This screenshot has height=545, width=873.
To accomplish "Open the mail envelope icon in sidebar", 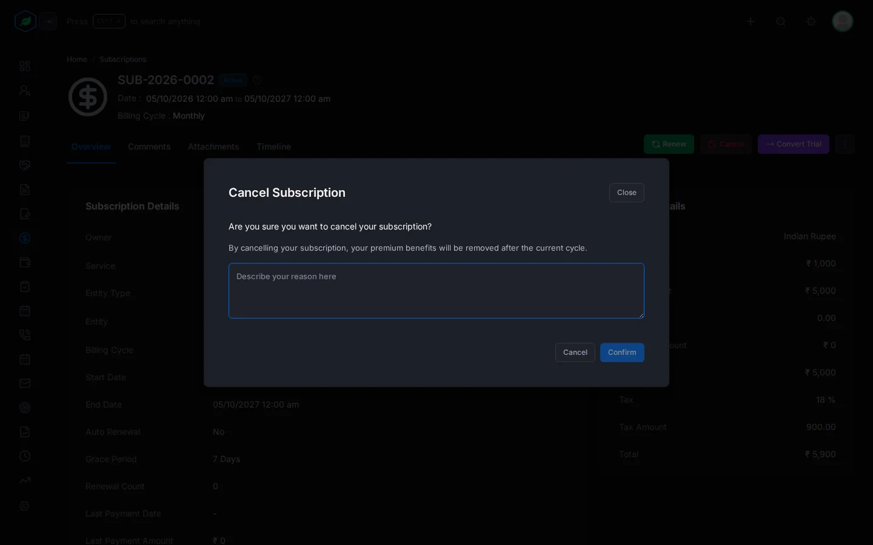I will pos(25,383).
